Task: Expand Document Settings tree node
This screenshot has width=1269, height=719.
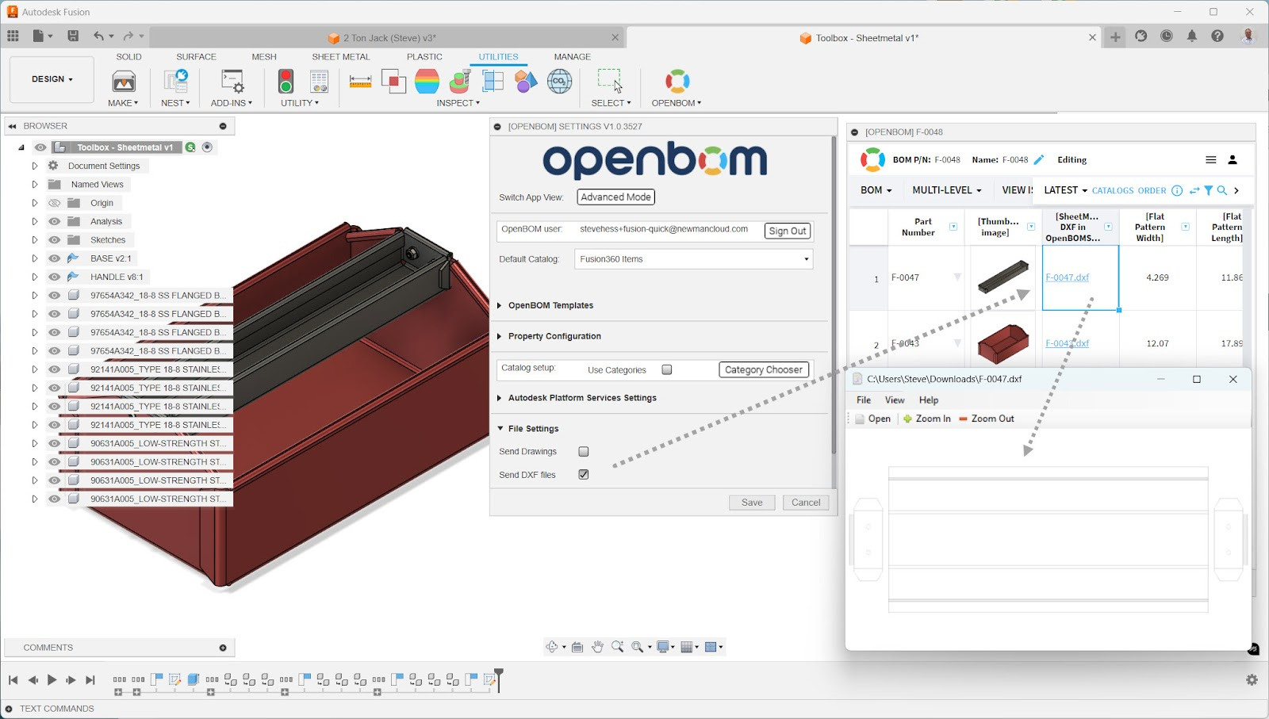Action: tap(35, 166)
